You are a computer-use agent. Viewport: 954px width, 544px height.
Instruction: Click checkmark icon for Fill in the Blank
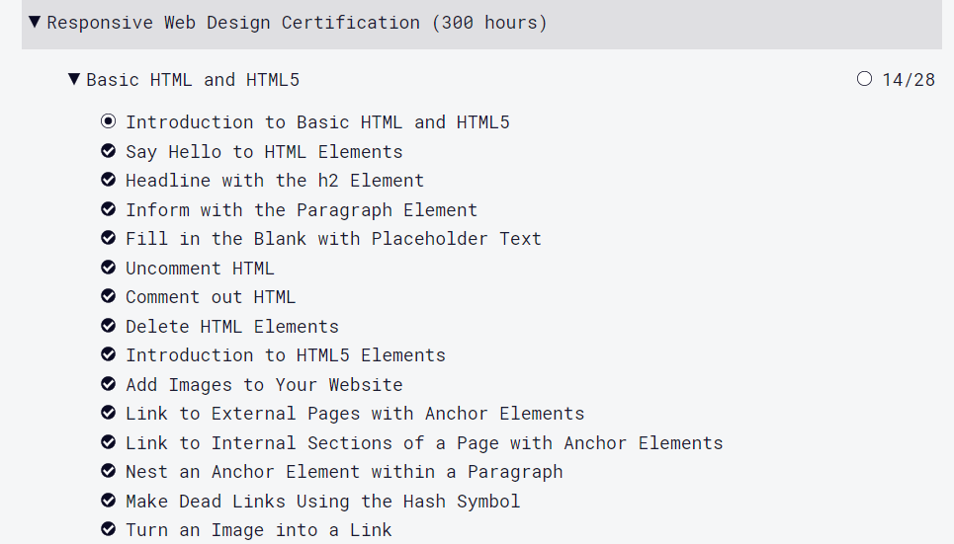click(109, 238)
